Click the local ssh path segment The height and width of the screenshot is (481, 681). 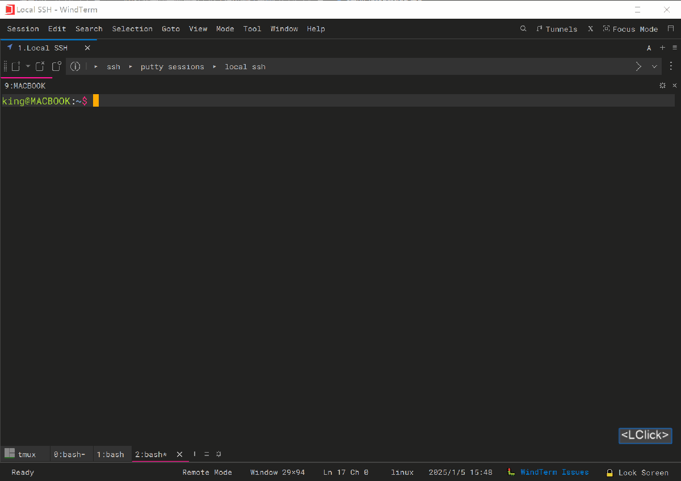[245, 67]
